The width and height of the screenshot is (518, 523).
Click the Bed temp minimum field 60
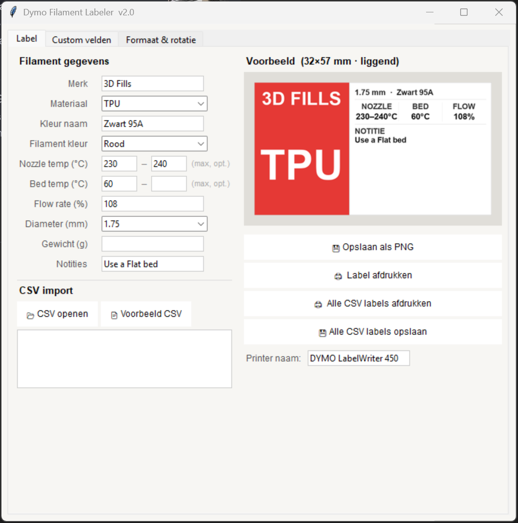[x=119, y=184]
